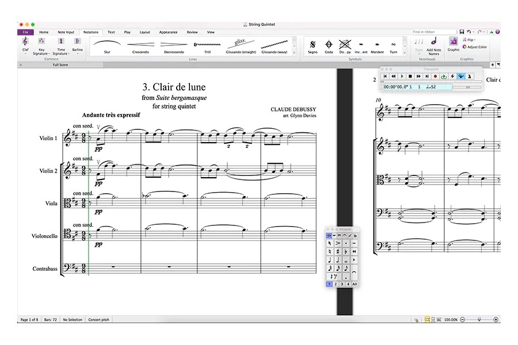This screenshot has height=345, width=518.
Task: Switch to the Note Input tab
Action: pos(66,32)
